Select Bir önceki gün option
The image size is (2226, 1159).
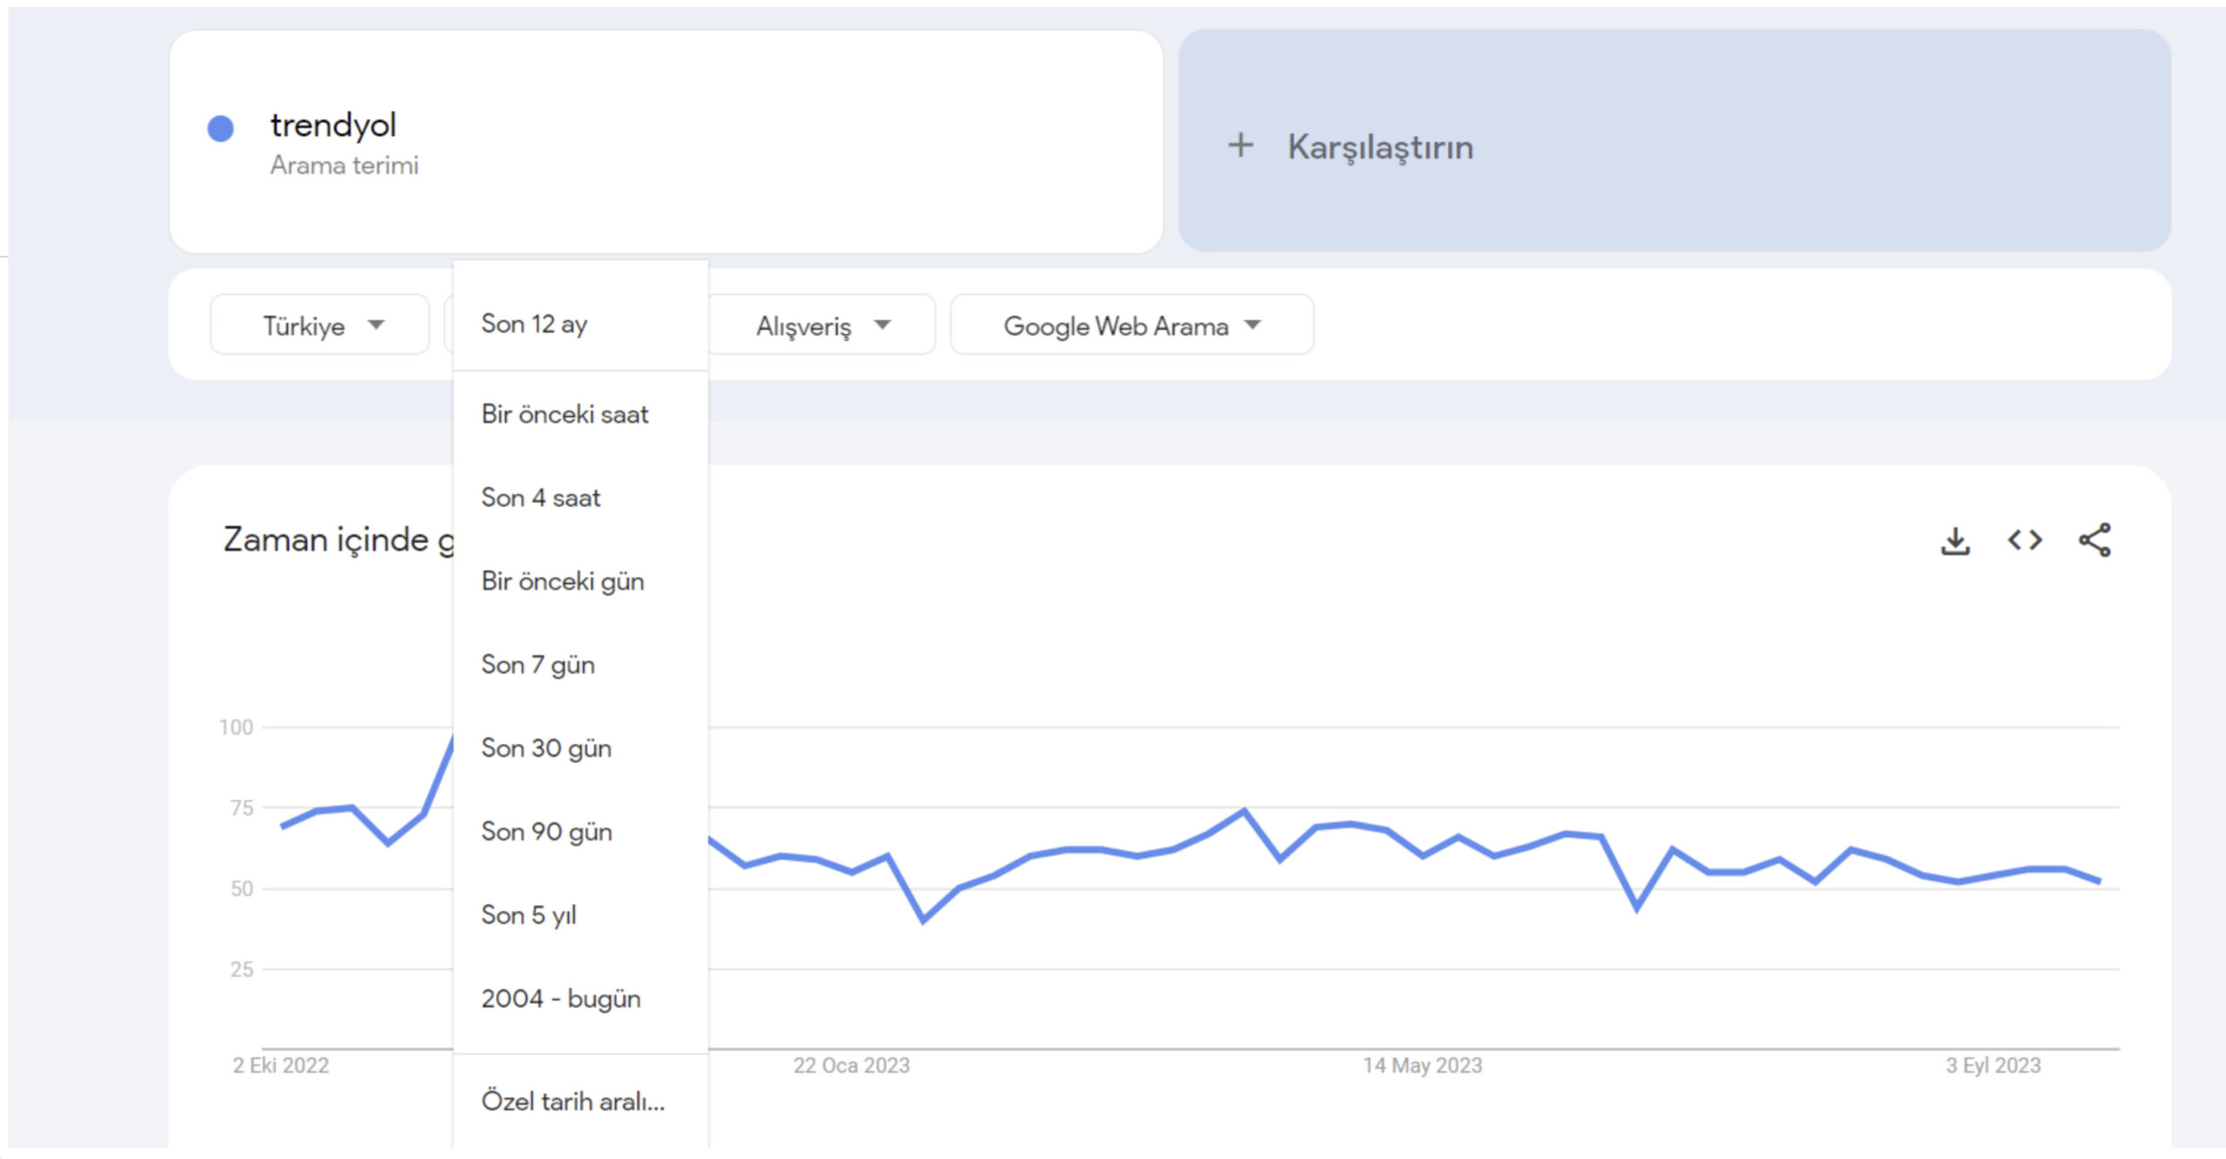(581, 581)
